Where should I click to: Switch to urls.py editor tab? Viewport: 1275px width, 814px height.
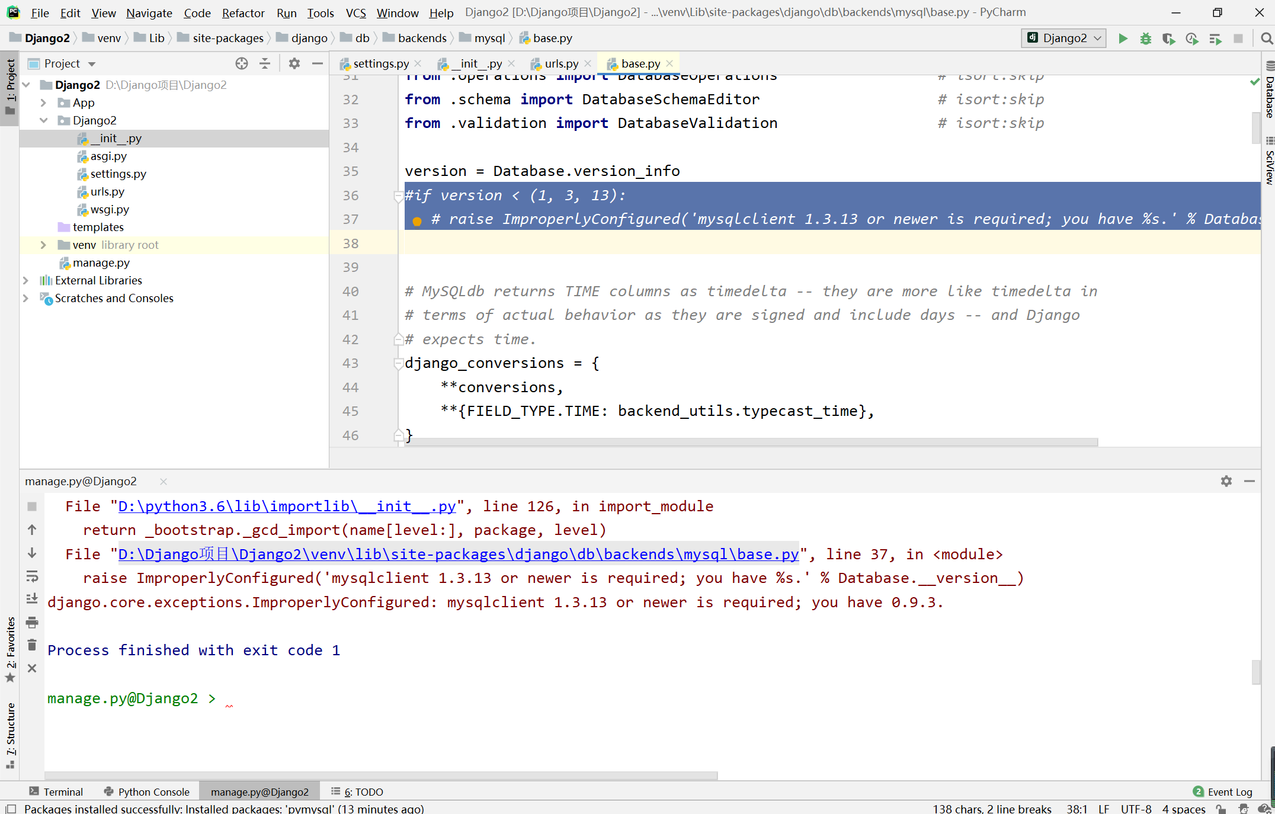coord(561,63)
